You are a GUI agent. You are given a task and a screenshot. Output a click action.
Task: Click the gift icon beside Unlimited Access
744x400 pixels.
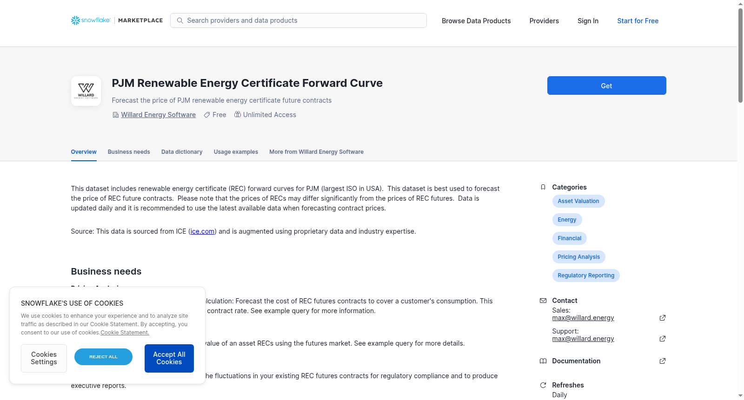coord(238,114)
